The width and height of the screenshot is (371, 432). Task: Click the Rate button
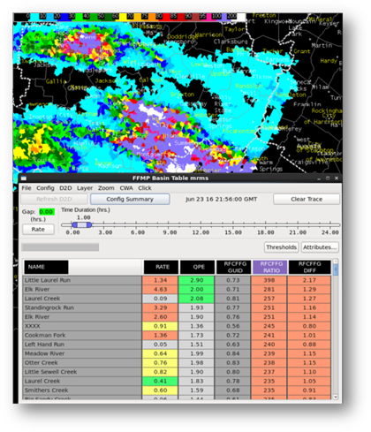(x=38, y=229)
